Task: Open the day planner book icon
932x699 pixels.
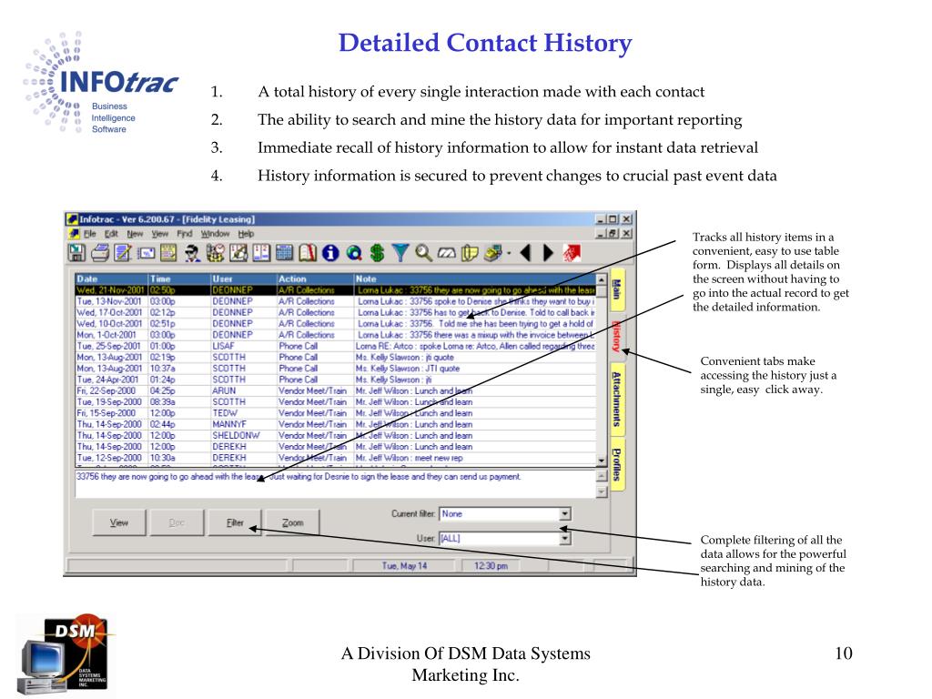Action: [x=261, y=253]
